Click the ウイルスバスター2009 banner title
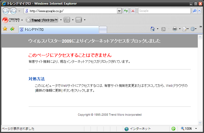The image size is (204, 133). coord(95,41)
